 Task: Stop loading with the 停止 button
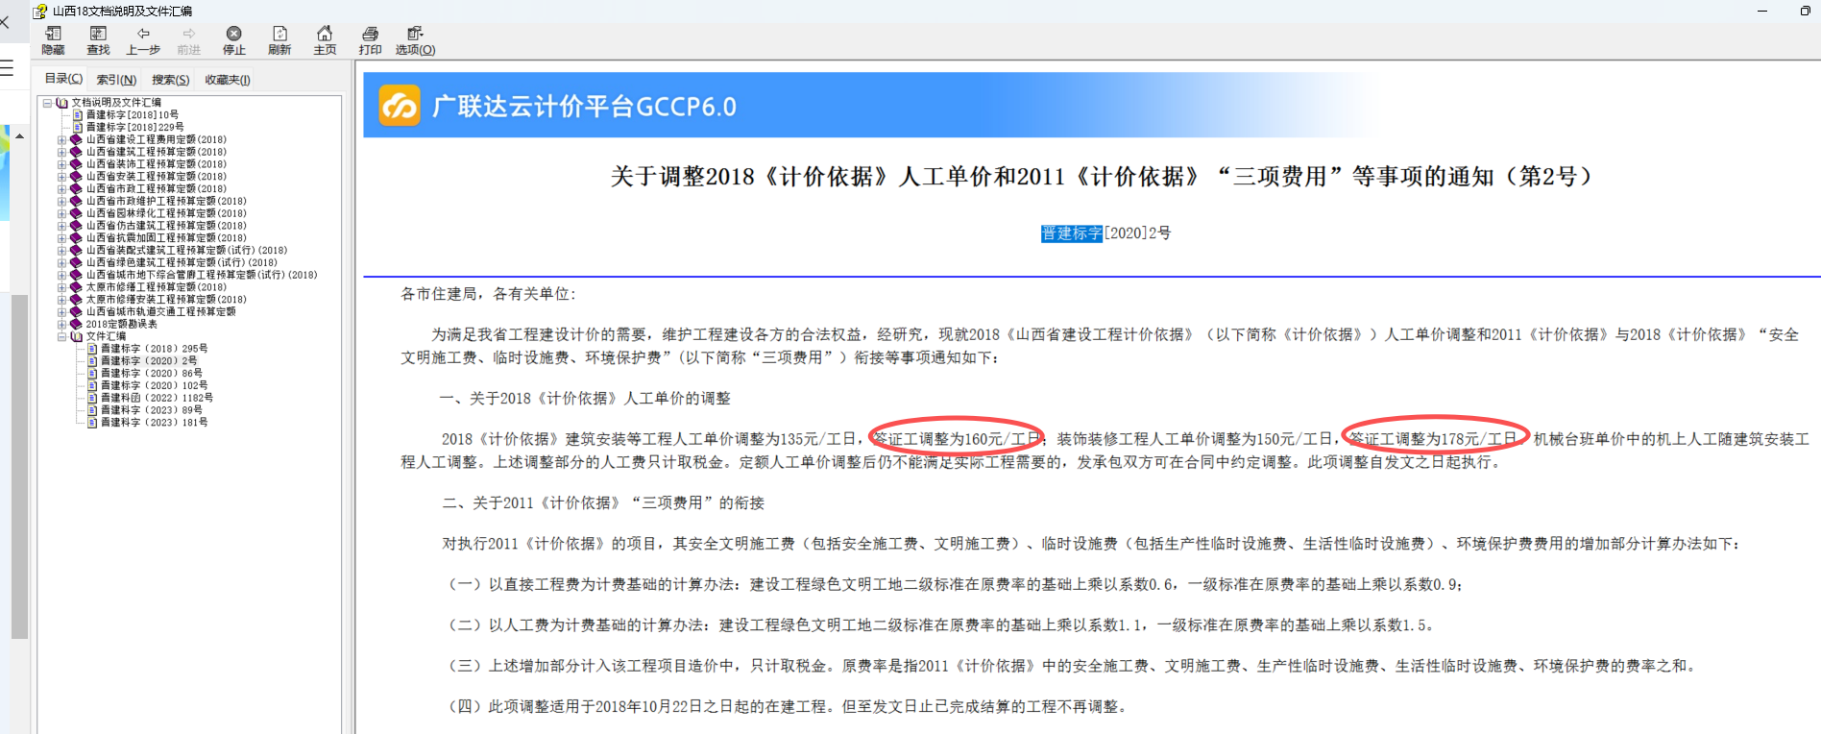pyautogui.click(x=233, y=40)
